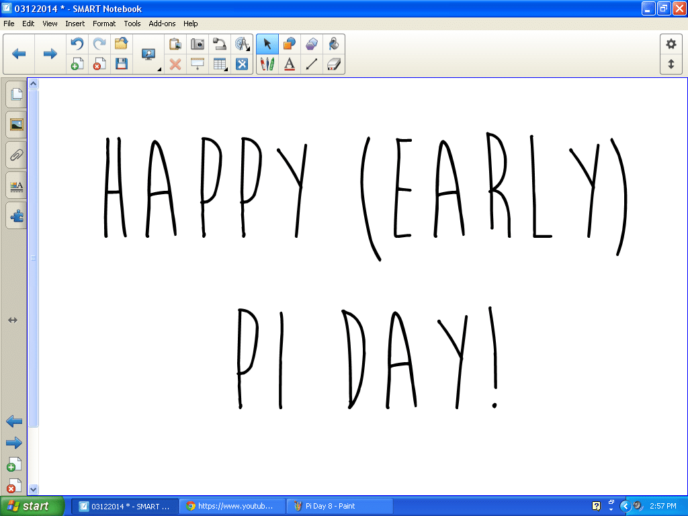
Task: Delete page using sidebar bottom icon
Action: (14, 485)
